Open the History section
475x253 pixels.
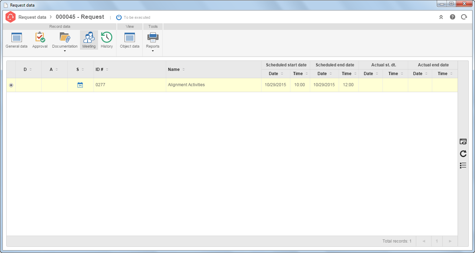(x=107, y=40)
